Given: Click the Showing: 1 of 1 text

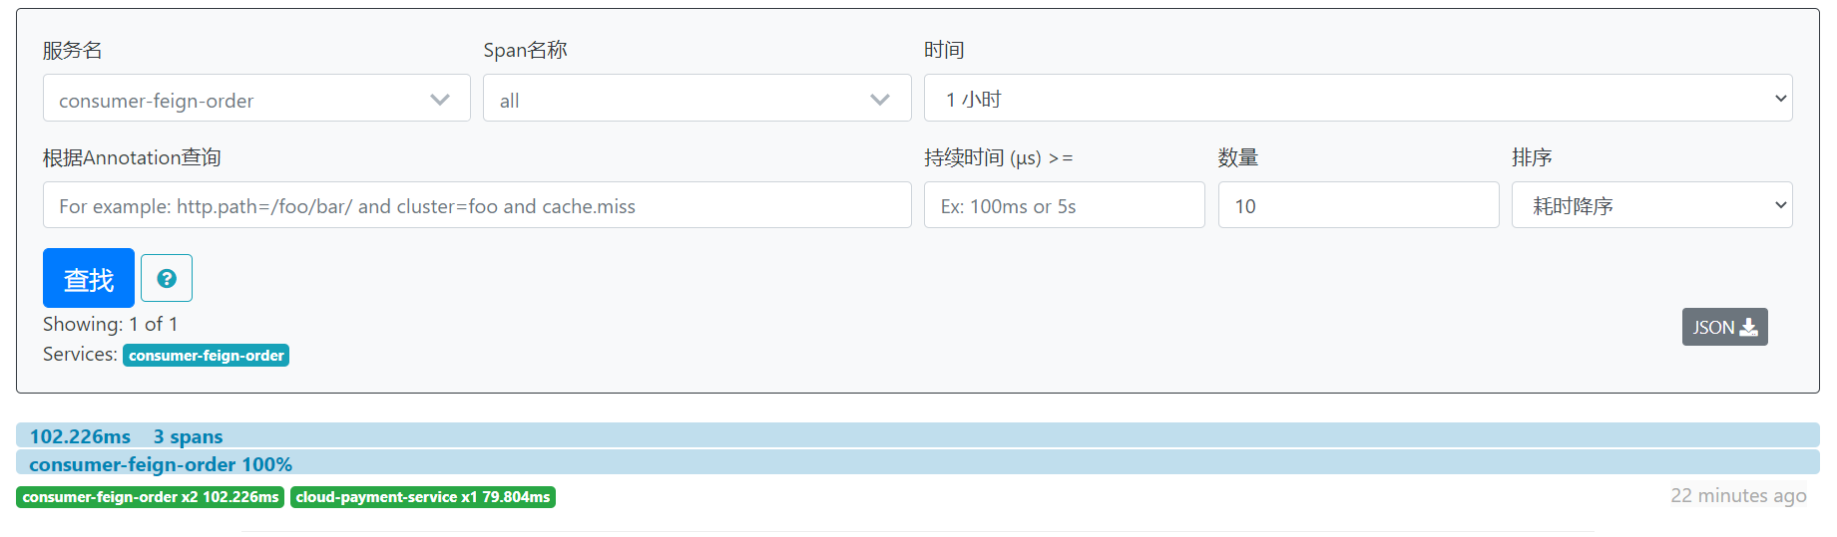Looking at the screenshot, I should coord(110,324).
